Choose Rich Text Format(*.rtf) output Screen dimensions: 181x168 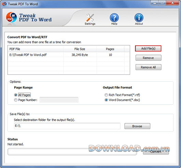(x=106, y=95)
